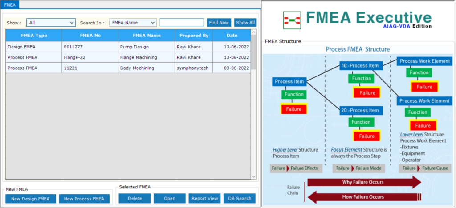The width and height of the screenshot is (456, 208).
Task: Click the DB Search button
Action: pos(240,198)
